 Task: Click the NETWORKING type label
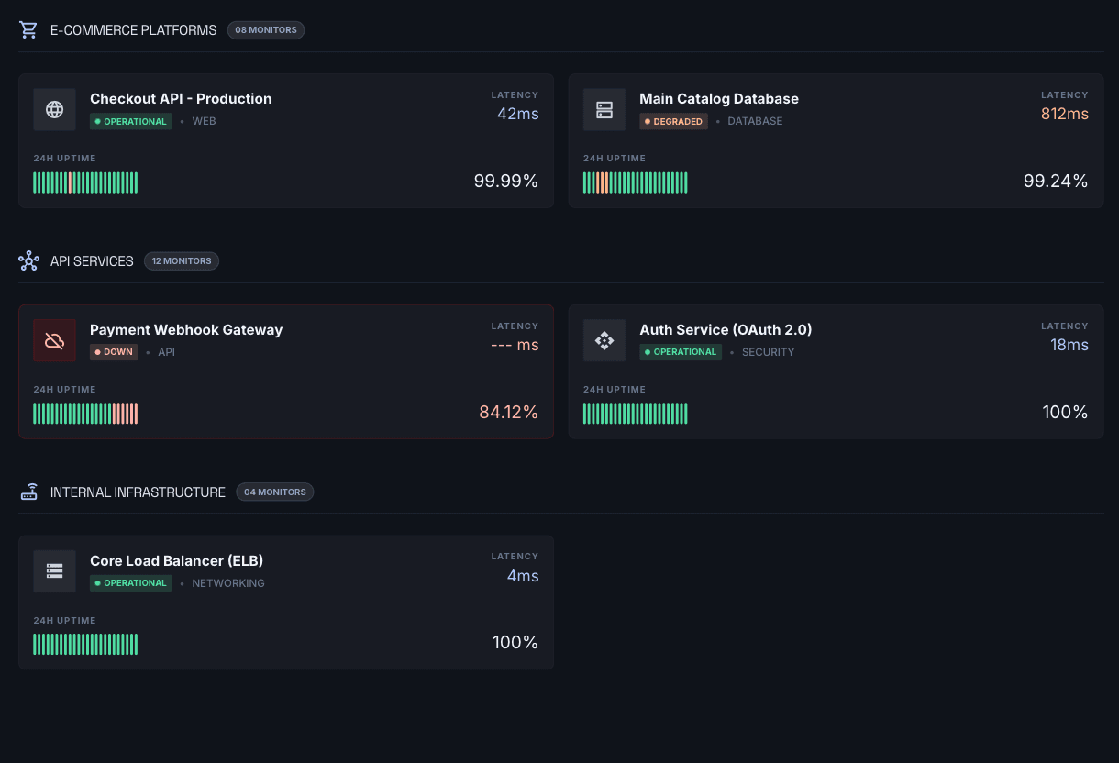(228, 583)
